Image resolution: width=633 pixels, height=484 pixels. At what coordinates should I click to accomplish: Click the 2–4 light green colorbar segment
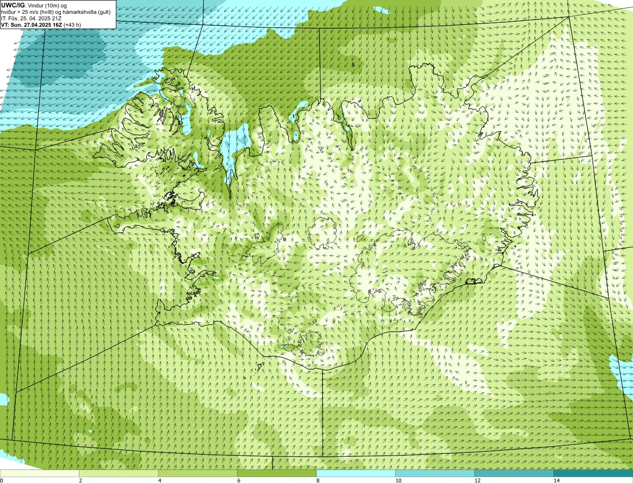coord(119,473)
